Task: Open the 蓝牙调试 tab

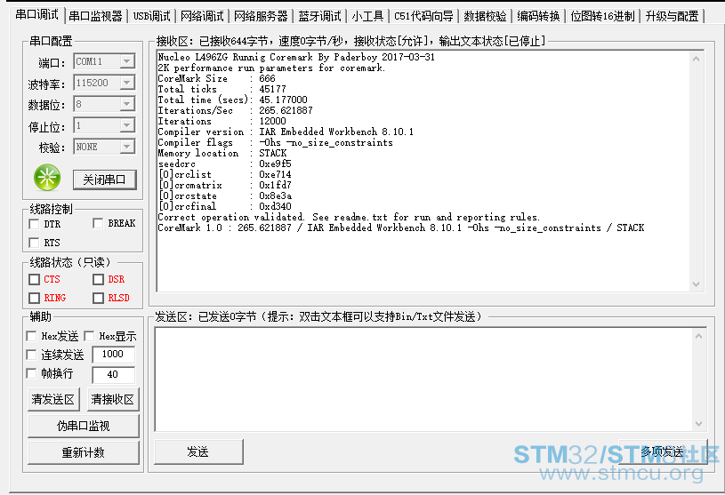Action: [x=320, y=17]
